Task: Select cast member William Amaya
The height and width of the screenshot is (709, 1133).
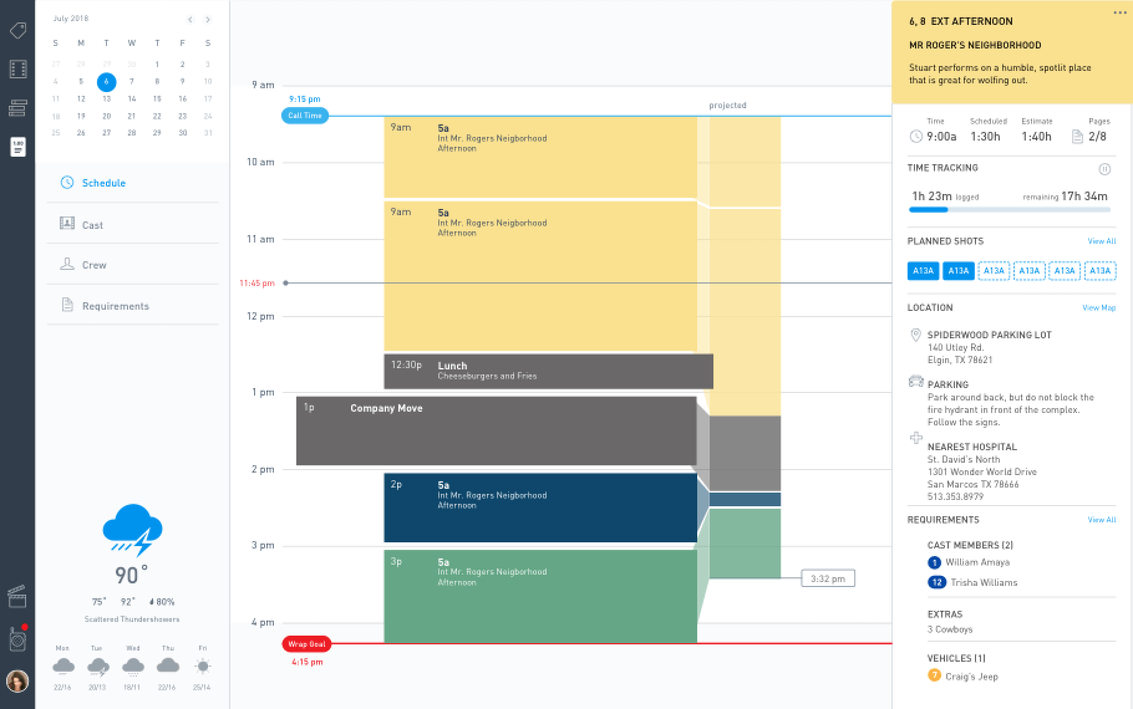Action: (x=969, y=562)
